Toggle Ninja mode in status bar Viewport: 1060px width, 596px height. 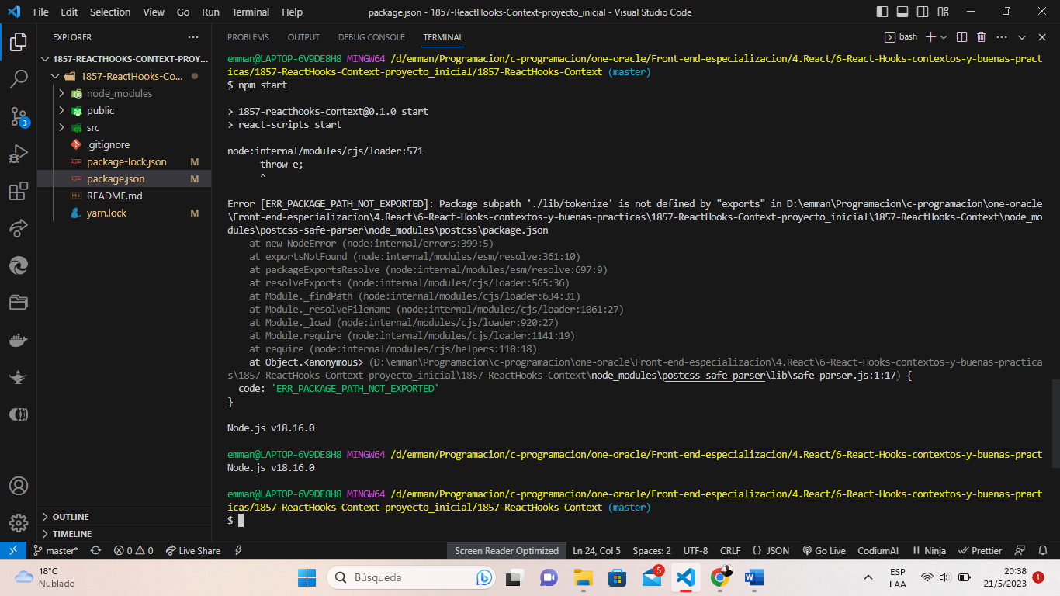point(929,550)
